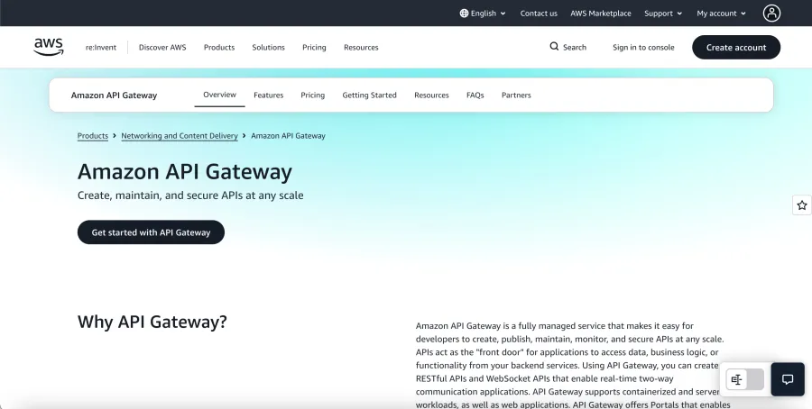The width and height of the screenshot is (812, 409).
Task: Click the Products breadcrumb link
Action: pyautogui.click(x=93, y=135)
